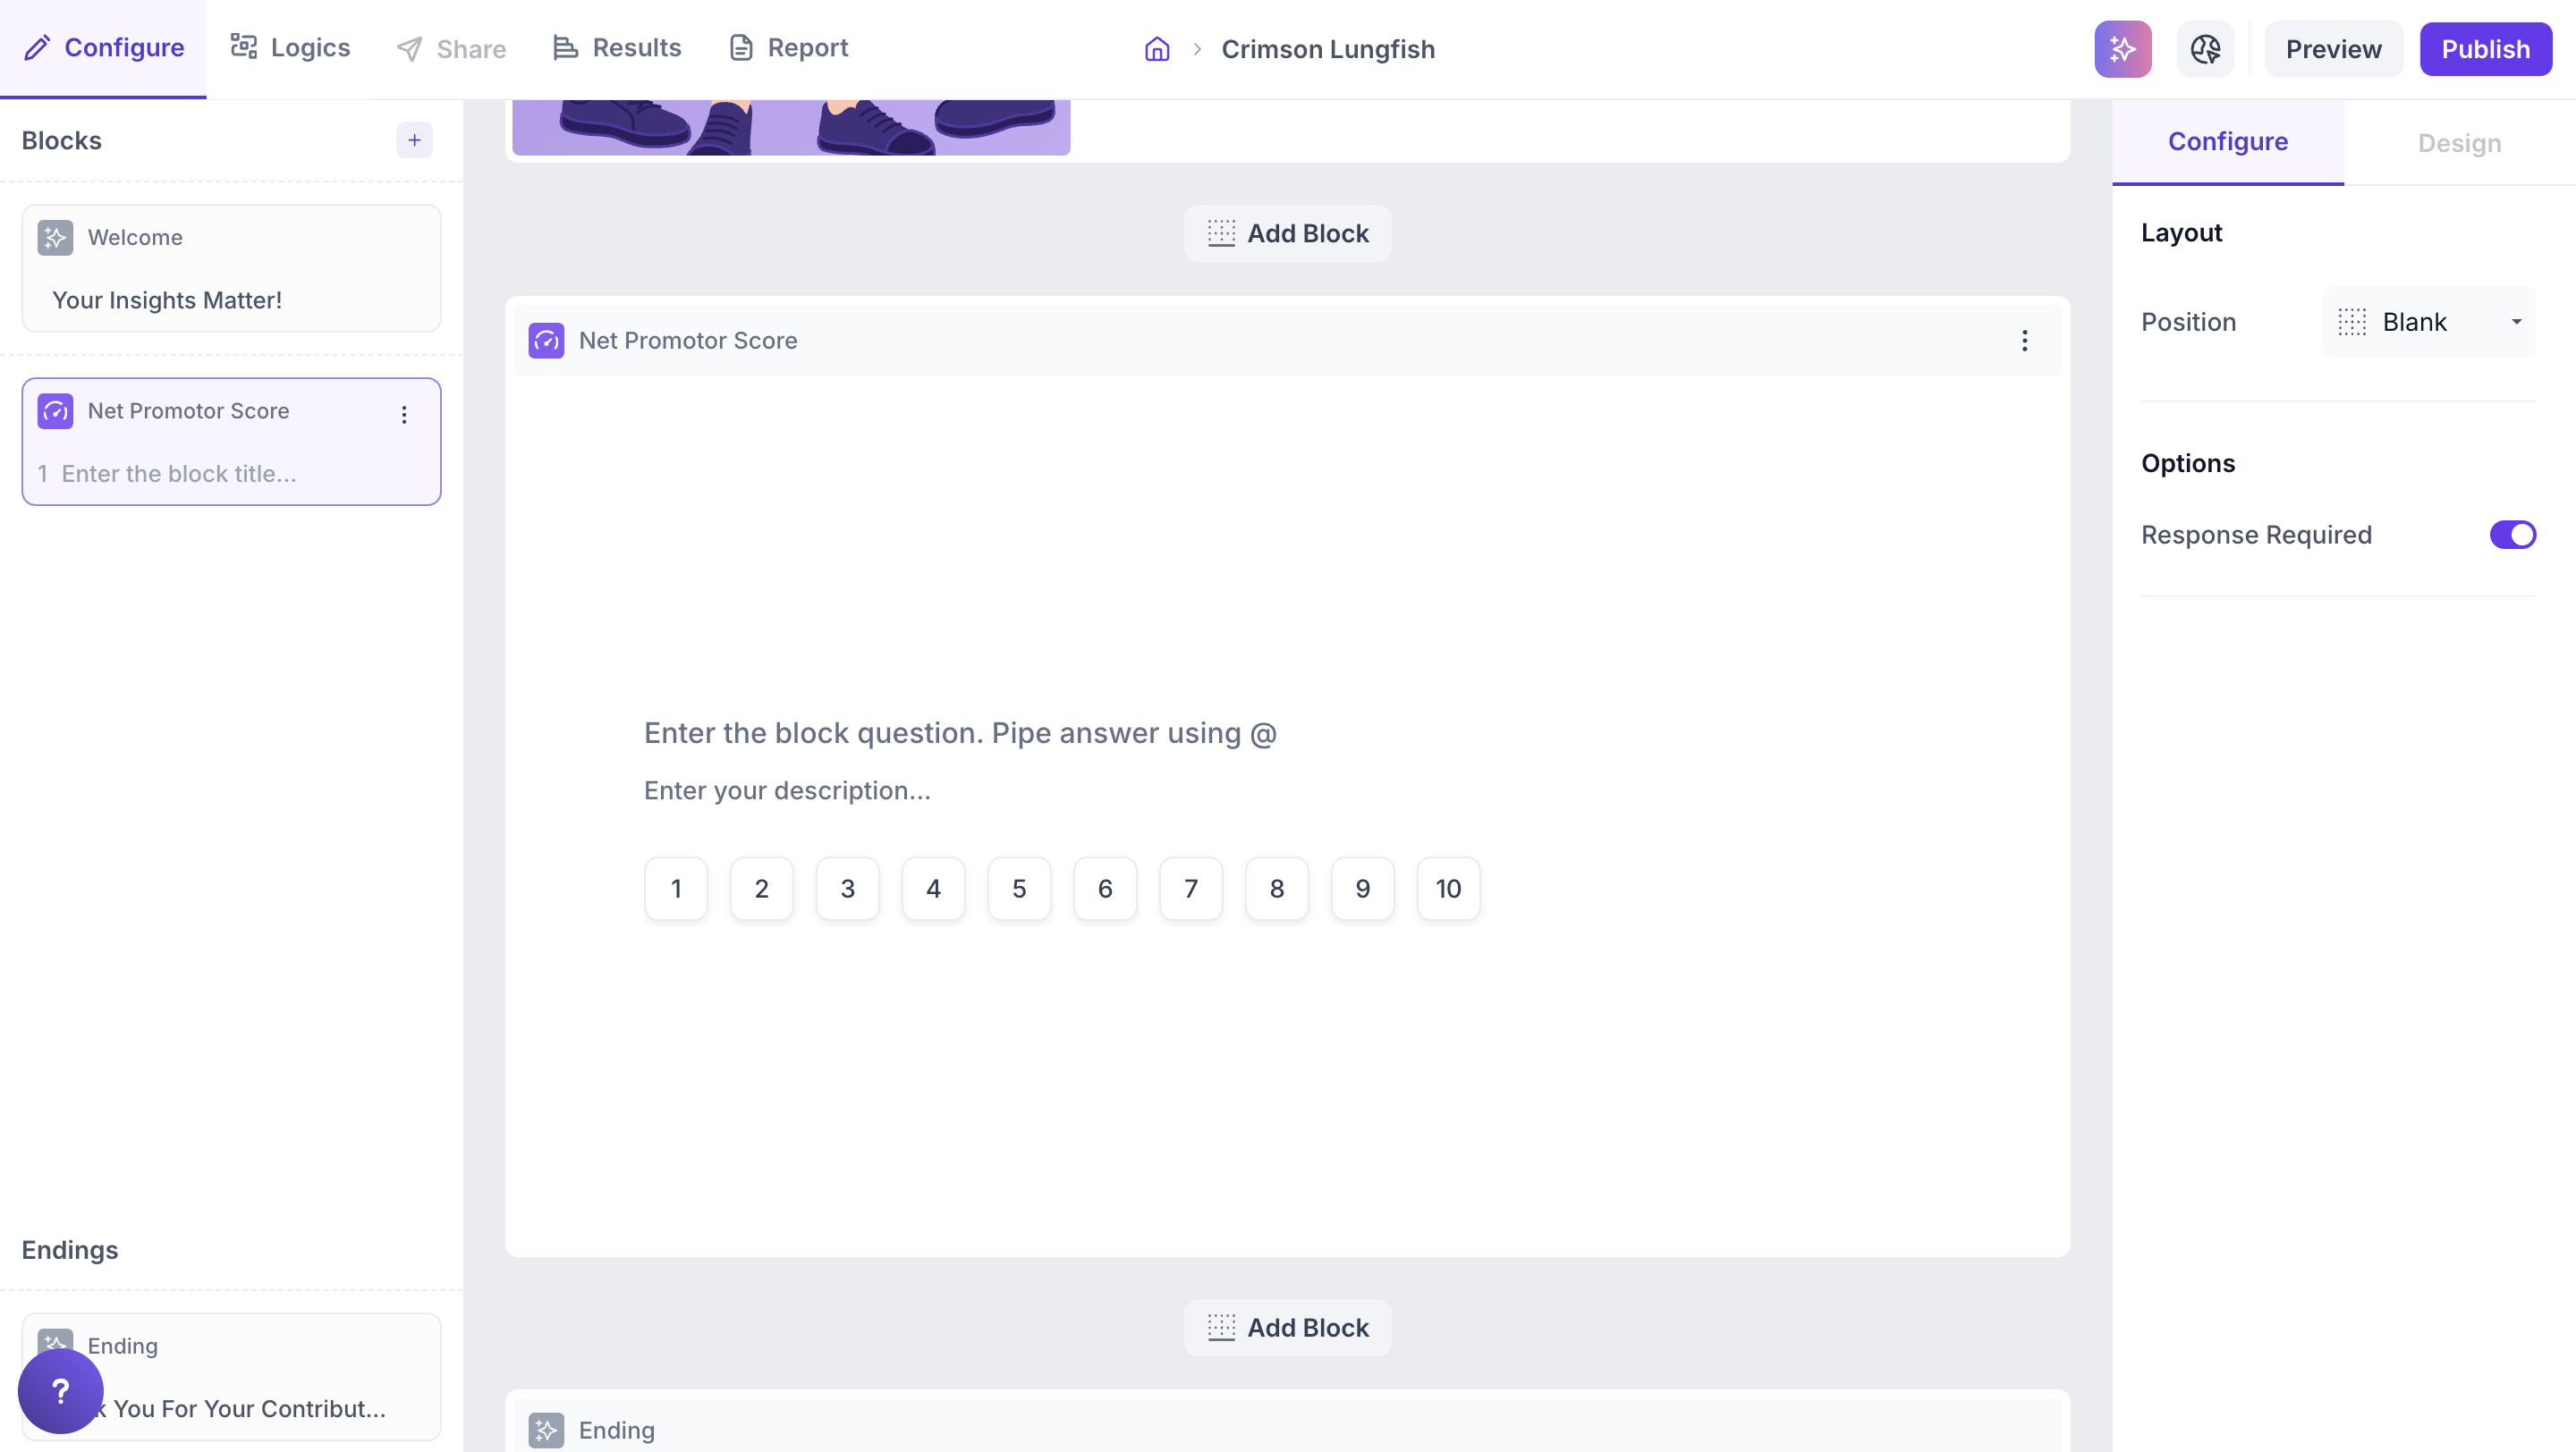Open Net Promotor Score sidebar block menu
Image resolution: width=2576 pixels, height=1452 pixels.
coord(404,415)
